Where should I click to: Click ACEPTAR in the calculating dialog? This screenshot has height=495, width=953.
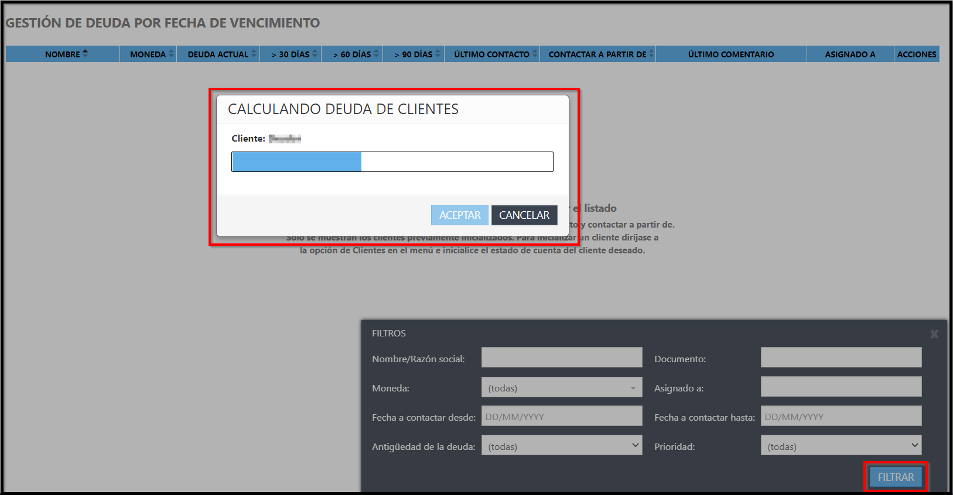(x=460, y=215)
